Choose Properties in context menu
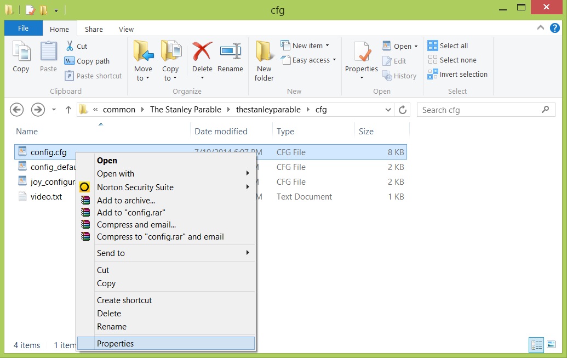Image resolution: width=567 pixels, height=358 pixels. tap(166, 344)
